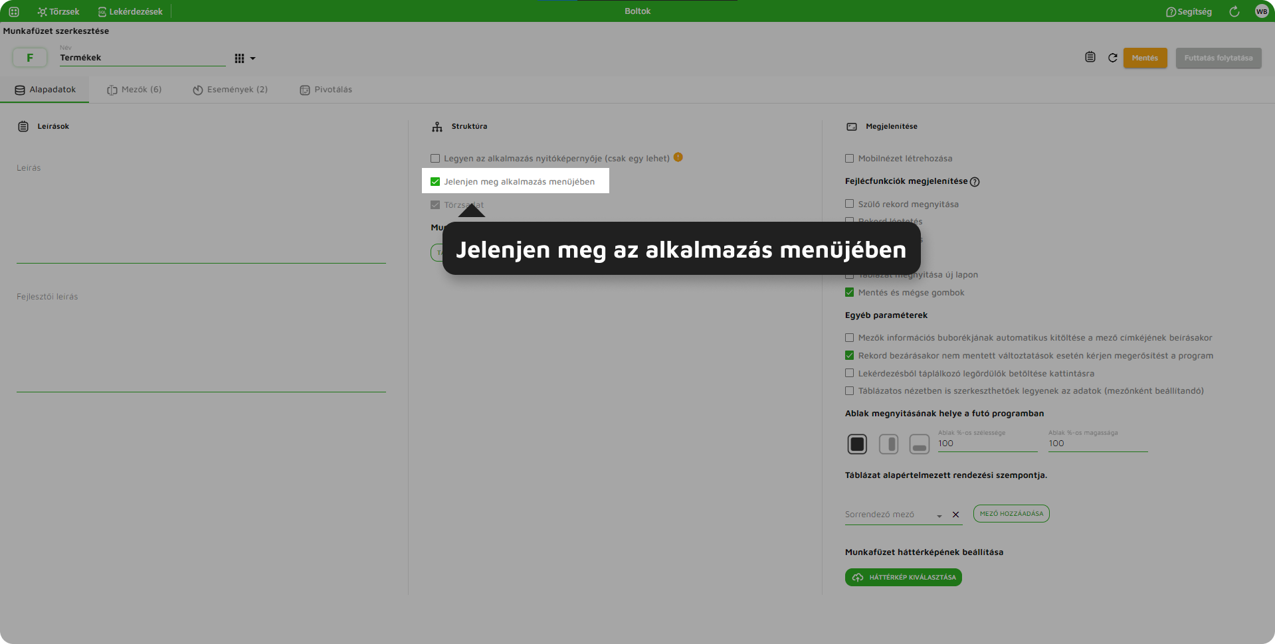Click the reload icon beside Mentés
Viewport: 1275px width, 644px height.
click(1112, 58)
